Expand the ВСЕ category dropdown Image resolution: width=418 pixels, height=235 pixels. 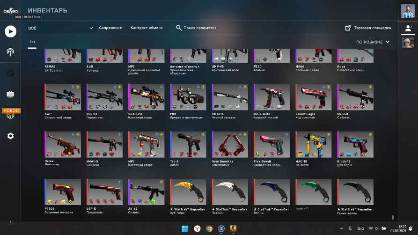[60, 28]
